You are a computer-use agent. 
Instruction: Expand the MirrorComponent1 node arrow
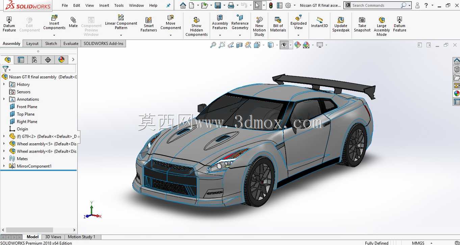pos(4,166)
